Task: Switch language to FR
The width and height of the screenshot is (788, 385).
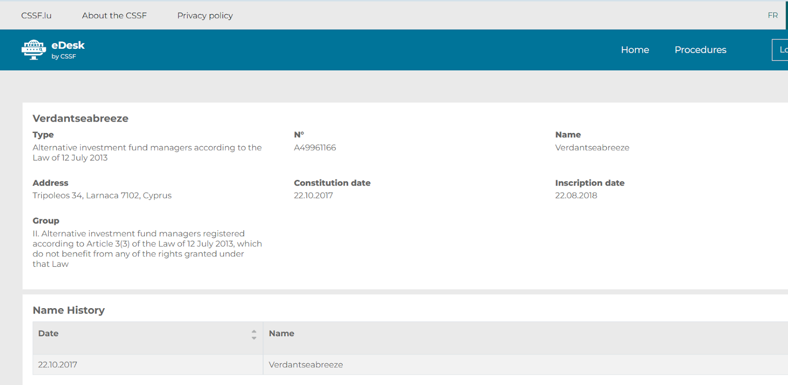Action: tap(772, 15)
